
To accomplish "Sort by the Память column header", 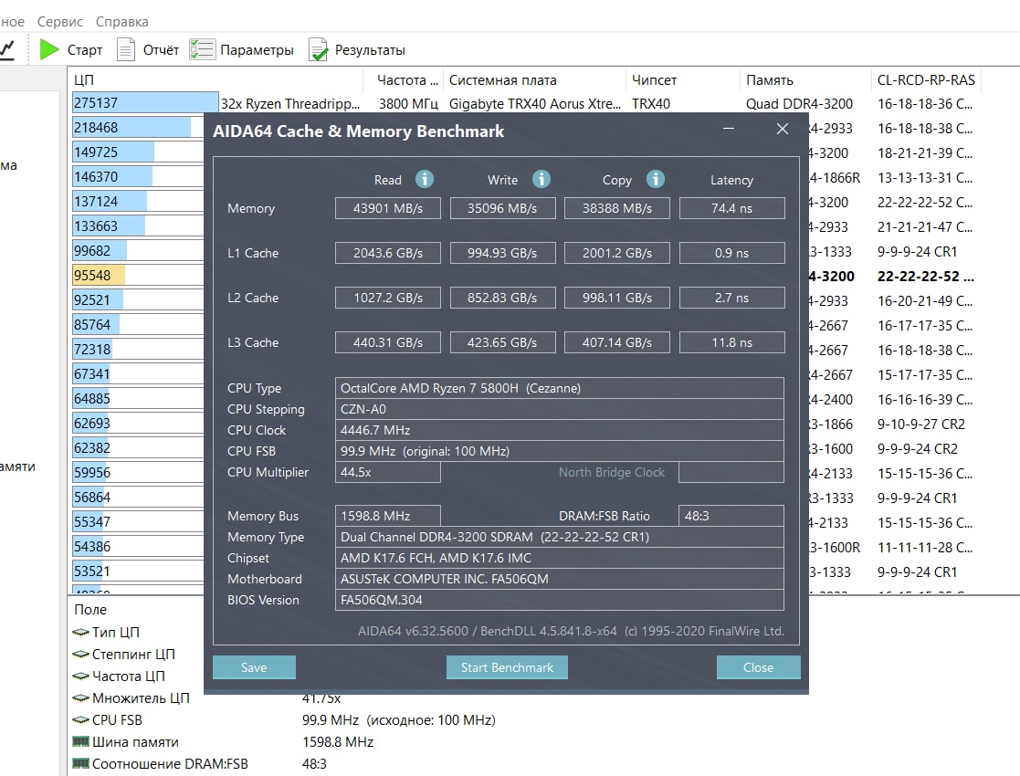I will pos(804,80).
